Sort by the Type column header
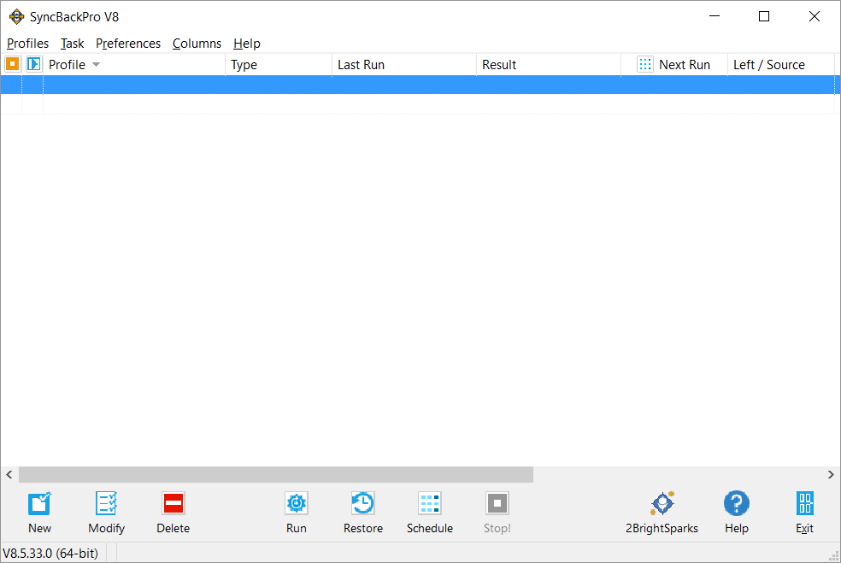This screenshot has height=563, width=841. [x=279, y=64]
